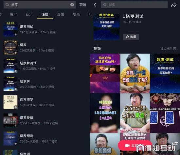
Task: Click the 塔罗爱情 topic thumbnail
Action: tap(10, 120)
